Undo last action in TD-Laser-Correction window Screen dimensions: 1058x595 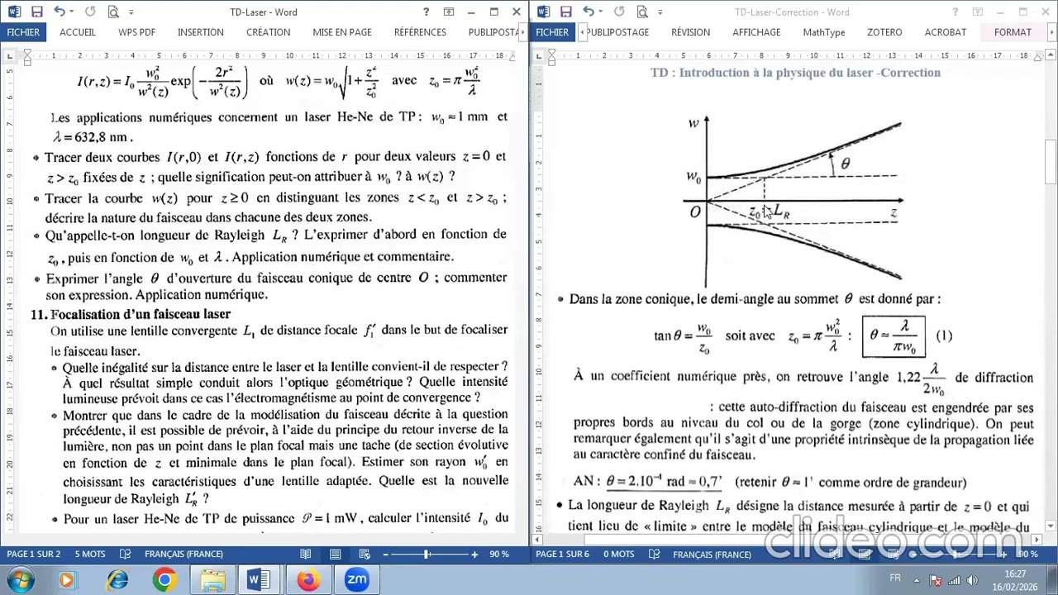point(588,12)
